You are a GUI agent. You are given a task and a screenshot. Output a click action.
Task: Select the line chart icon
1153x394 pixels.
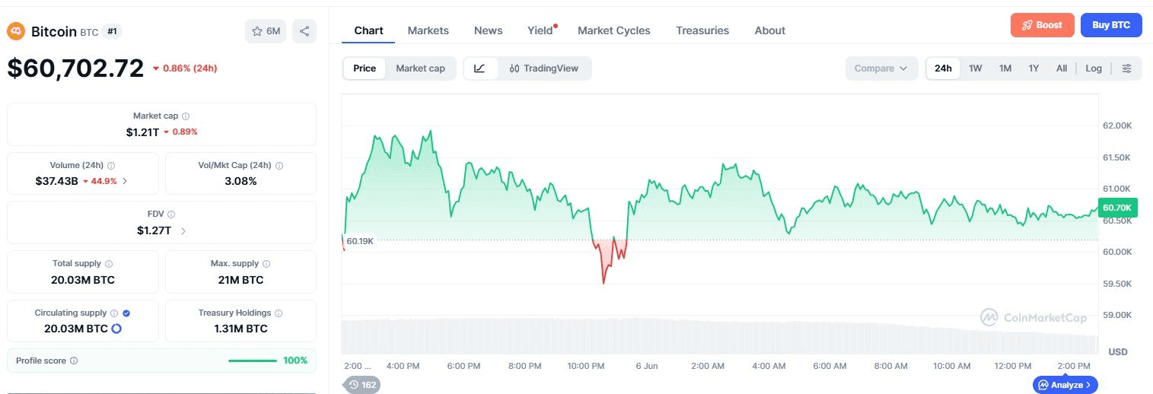coord(479,68)
